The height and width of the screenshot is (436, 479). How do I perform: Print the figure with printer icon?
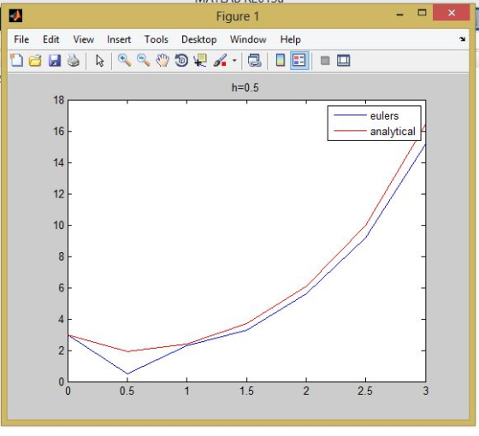point(74,61)
